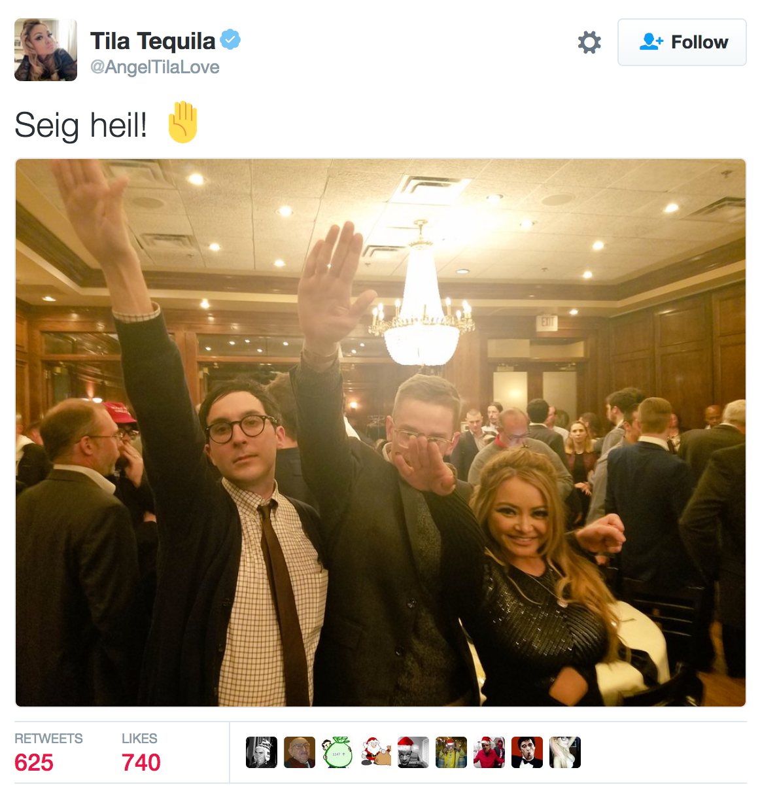Click the Follow button
This screenshot has height=789, width=777.
pyautogui.click(x=682, y=43)
